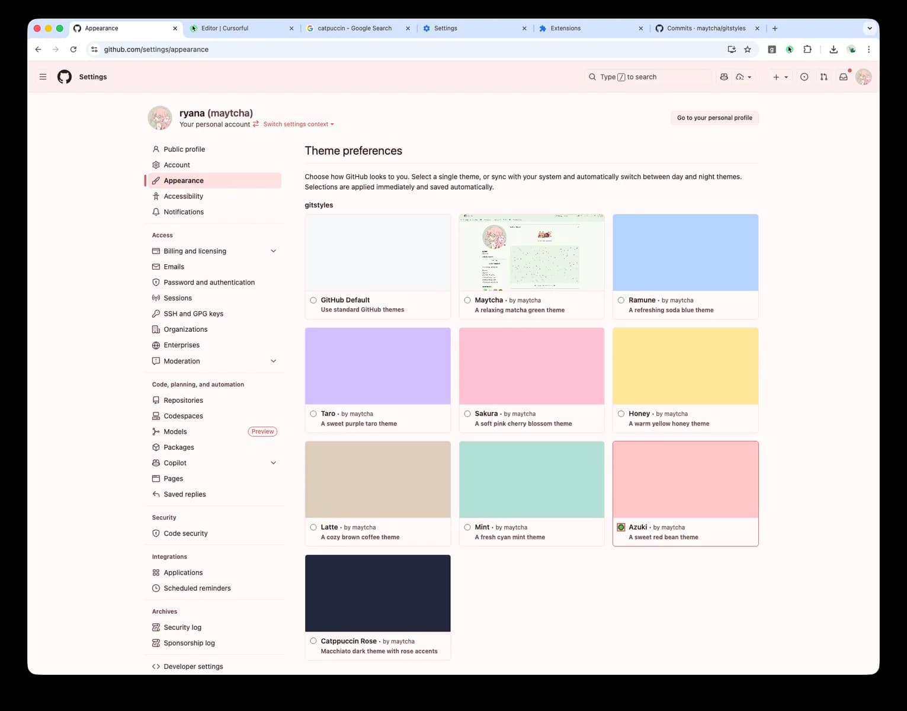The image size is (907, 711).
Task: Reload the page
Action: pos(73,50)
